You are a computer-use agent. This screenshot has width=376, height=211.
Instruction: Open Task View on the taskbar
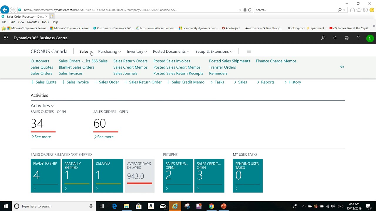[102, 206]
